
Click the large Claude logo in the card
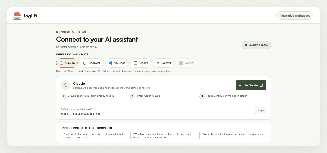[65, 85]
